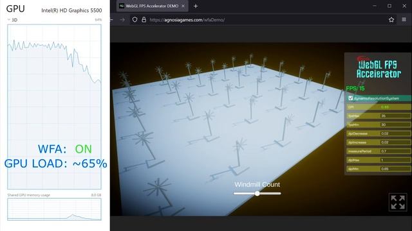Click the DPI value 0.65 readout
Screen dimensions: 412x231
(x=385, y=107)
